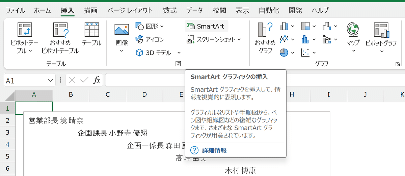Screen dimensions: 405x176
Task: Switch to the ヘルプ tab
Action: tap(320, 10)
